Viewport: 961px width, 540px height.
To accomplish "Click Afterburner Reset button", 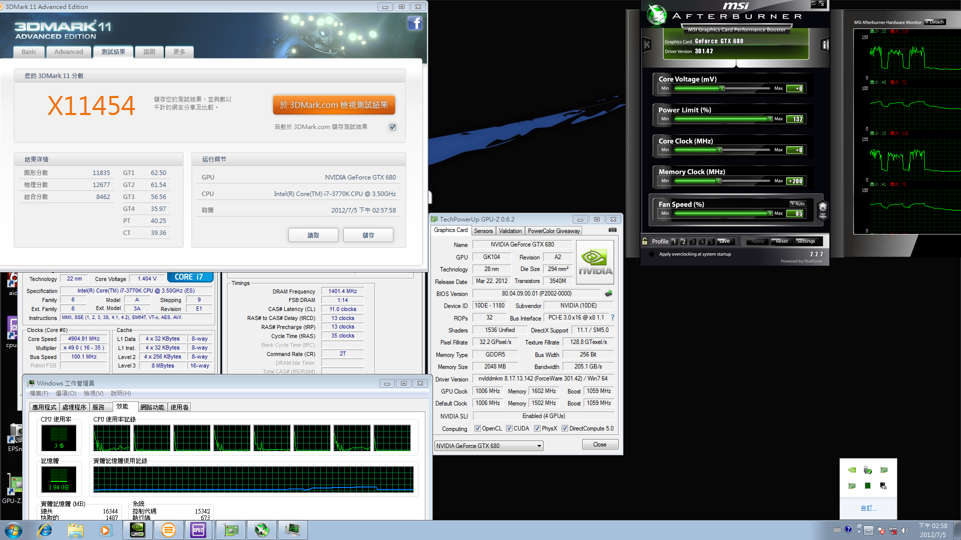I will (x=781, y=241).
